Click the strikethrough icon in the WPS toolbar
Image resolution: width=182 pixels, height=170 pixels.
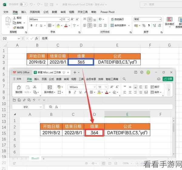click(x=86, y=92)
